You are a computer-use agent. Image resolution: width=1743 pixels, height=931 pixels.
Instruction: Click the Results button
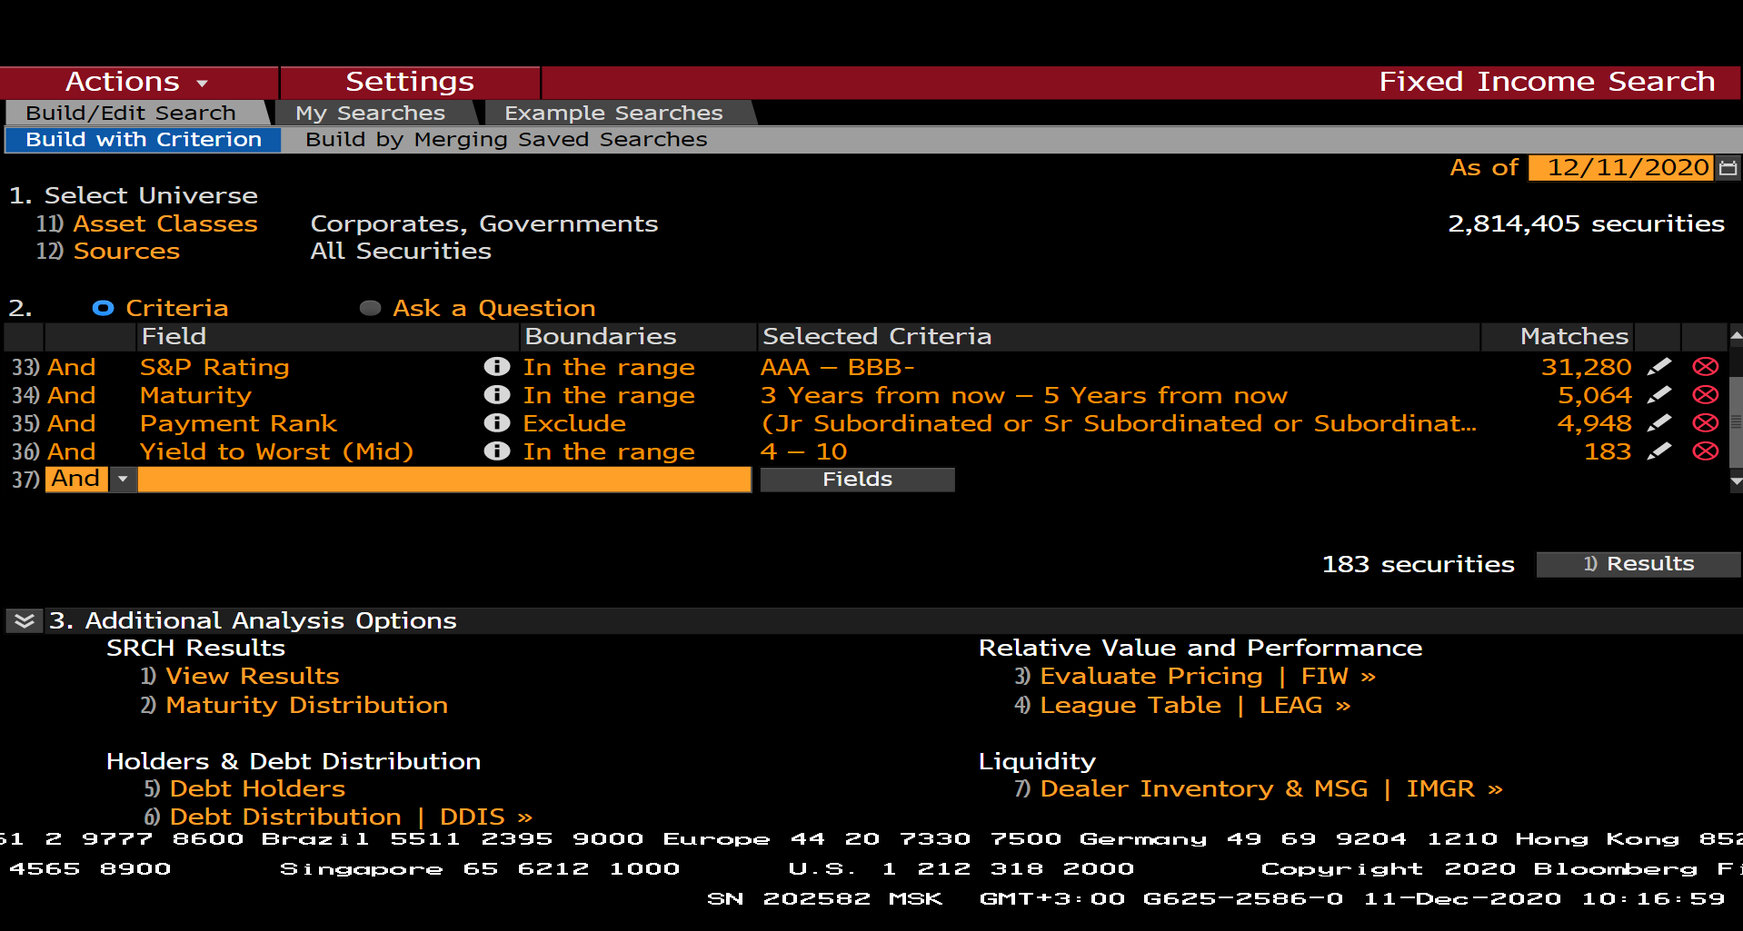(x=1638, y=564)
